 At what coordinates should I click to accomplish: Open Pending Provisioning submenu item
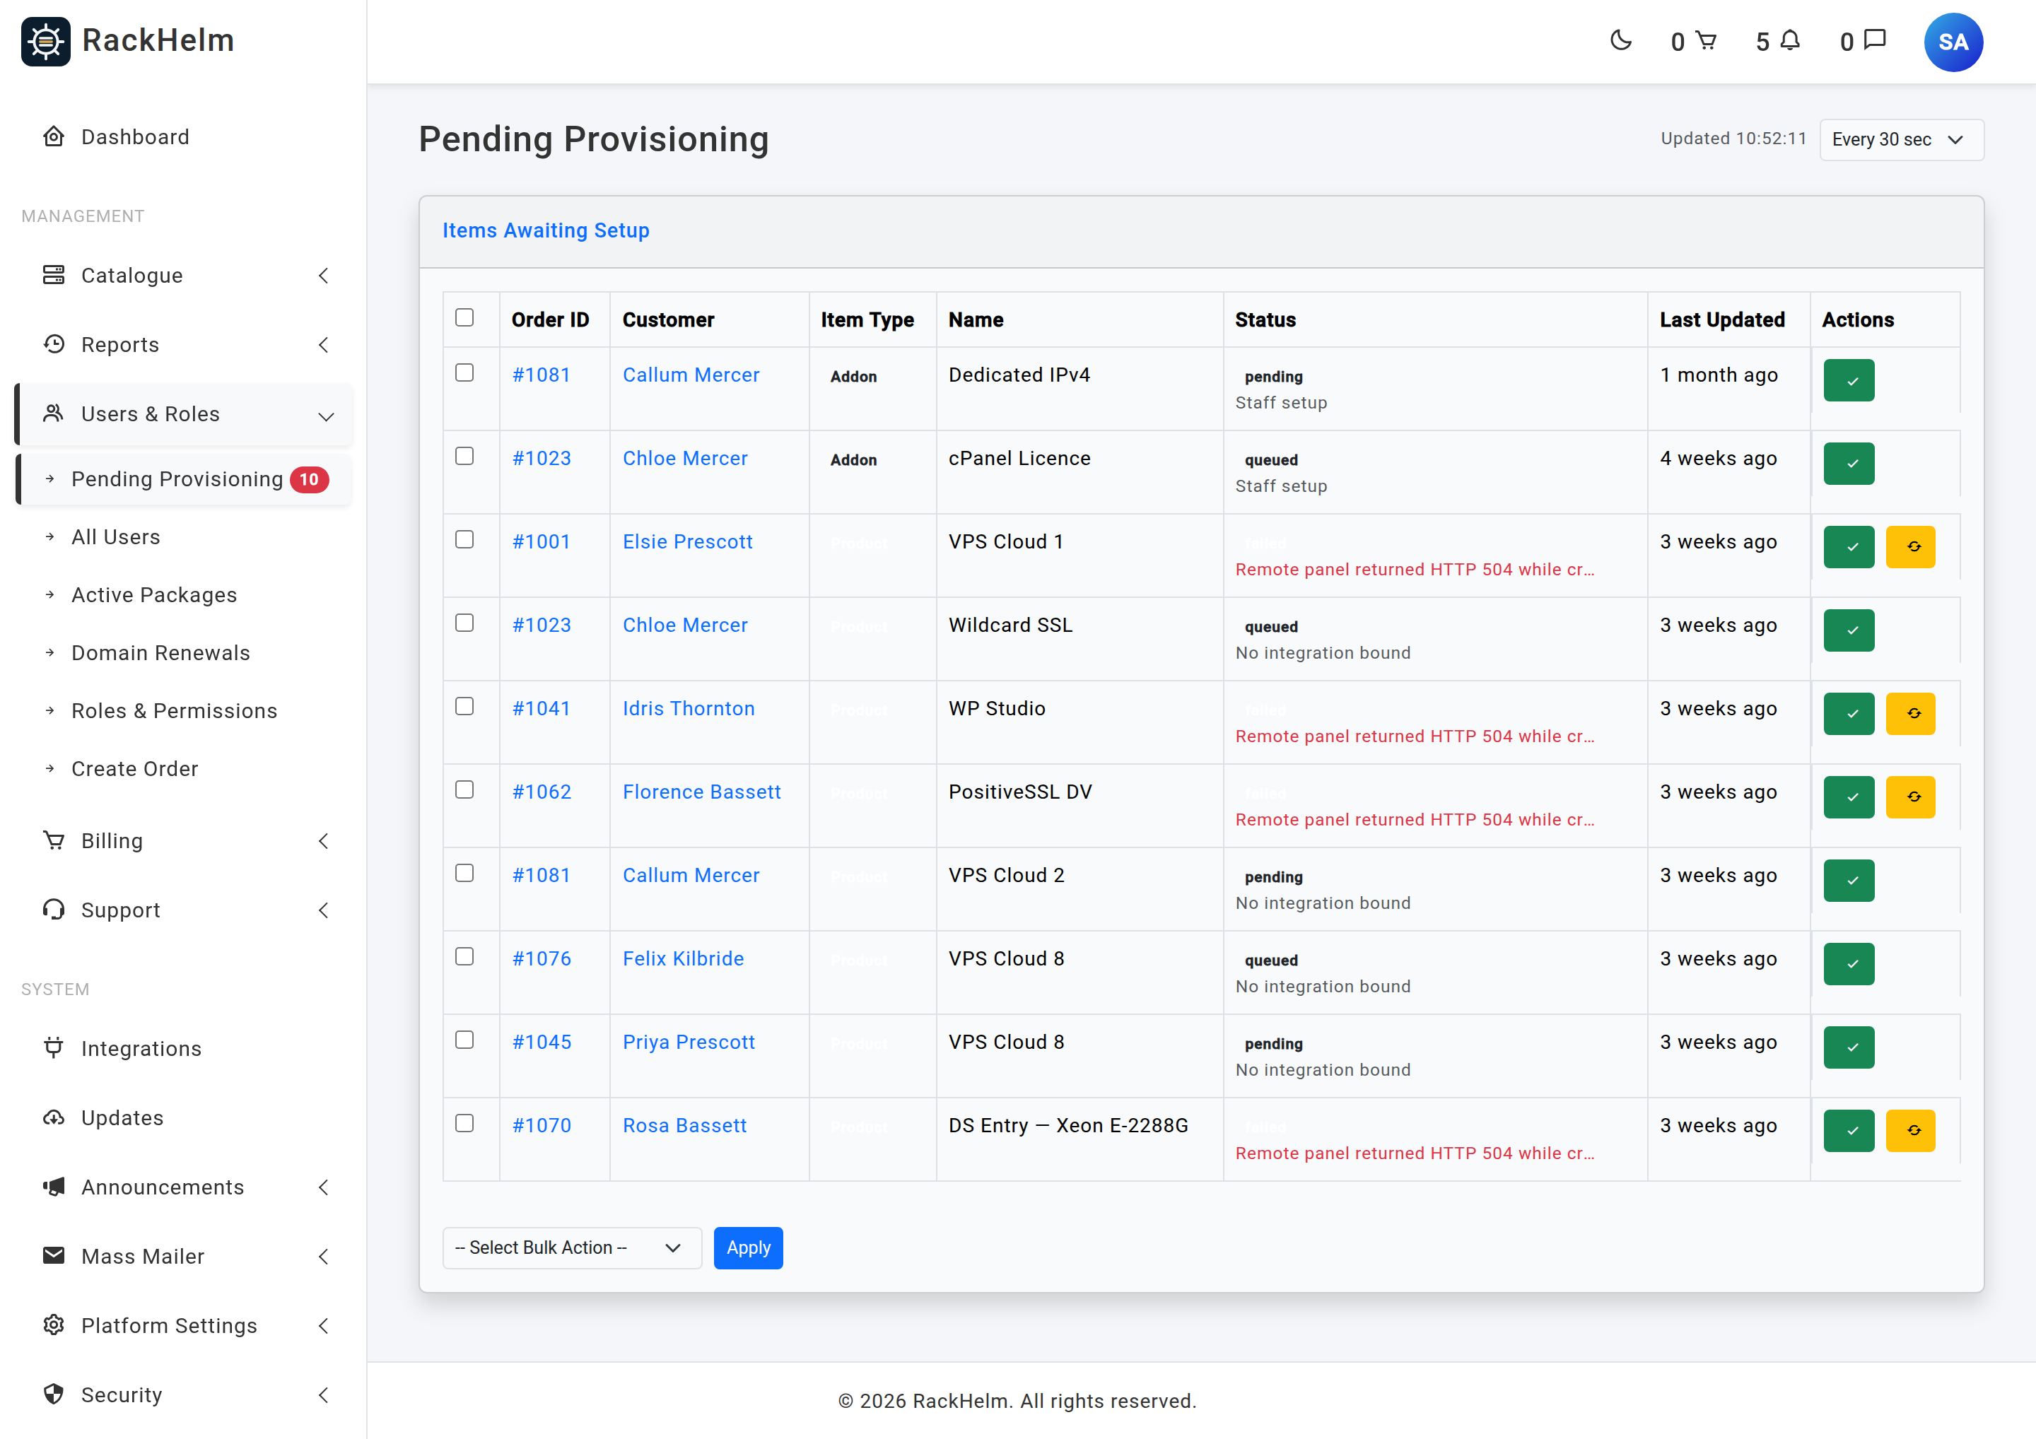coord(184,478)
